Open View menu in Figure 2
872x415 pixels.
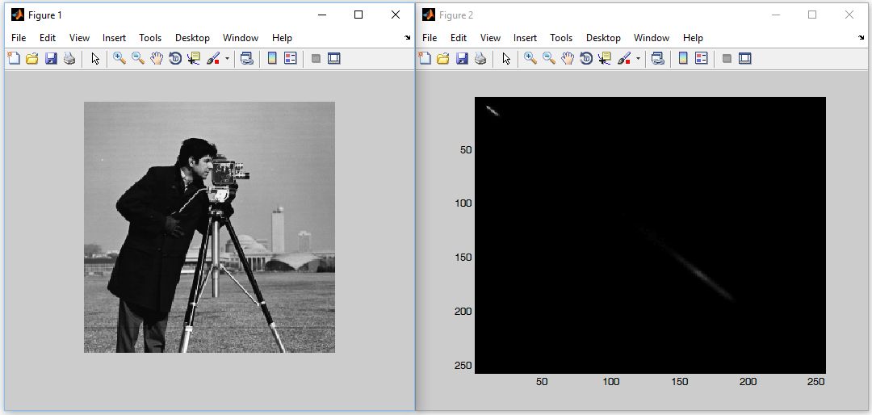490,38
